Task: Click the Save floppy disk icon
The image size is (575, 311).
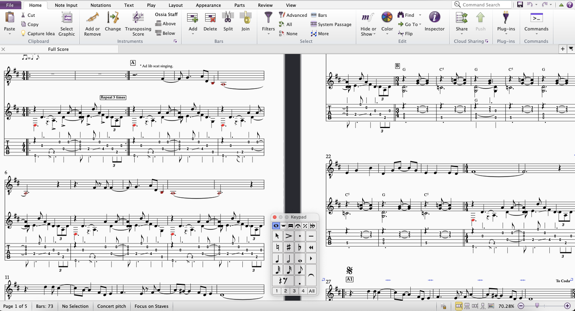Action: click(520, 5)
